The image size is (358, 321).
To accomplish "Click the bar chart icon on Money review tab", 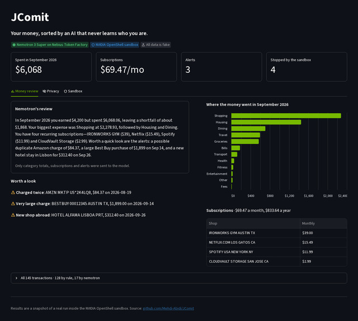I will [x=12, y=91].
